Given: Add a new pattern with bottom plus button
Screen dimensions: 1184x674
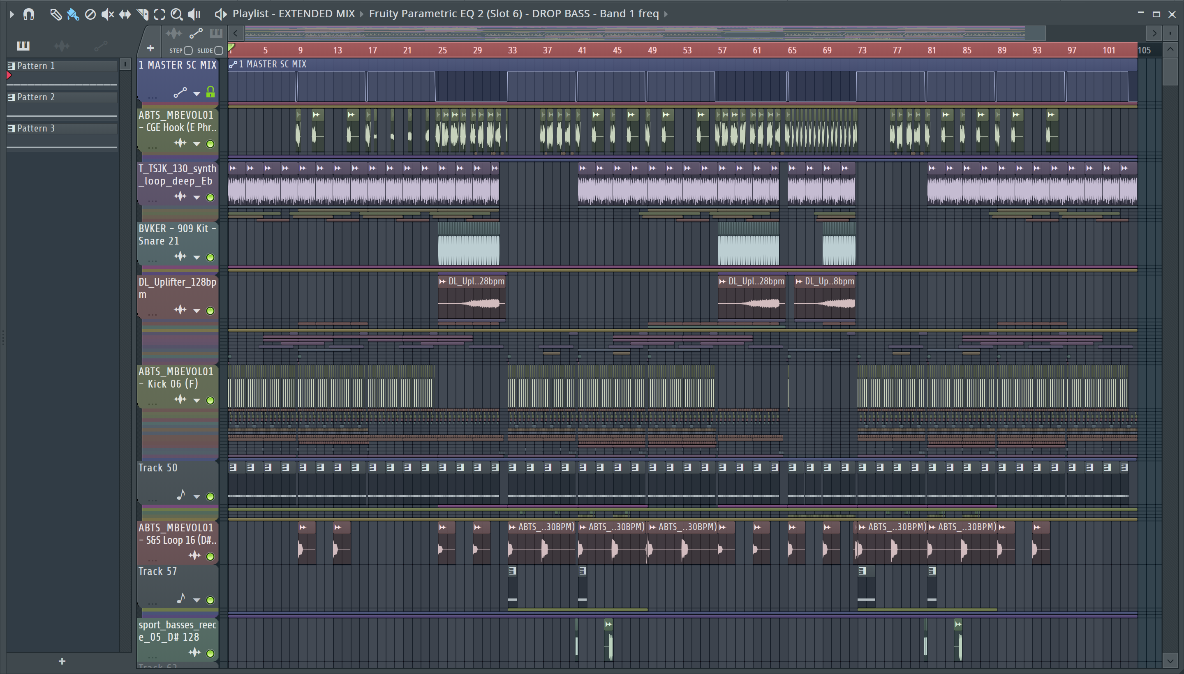Looking at the screenshot, I should point(62,661).
